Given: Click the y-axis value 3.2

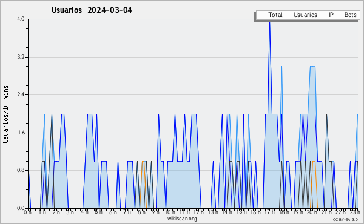Looking at the screenshot, I should pyautogui.click(x=21, y=57).
